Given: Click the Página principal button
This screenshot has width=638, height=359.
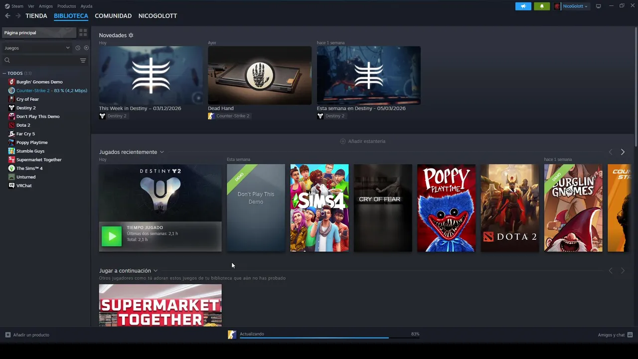Looking at the screenshot, I should pos(39,32).
